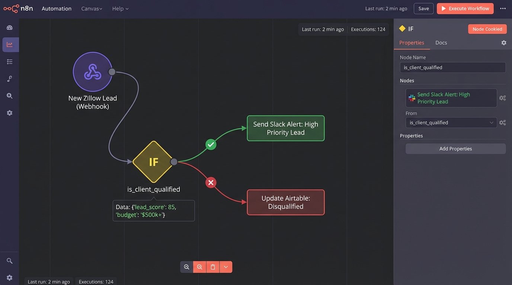Click the trash delete icon in canvas toolbar
This screenshot has width=512, height=285.
212,267
